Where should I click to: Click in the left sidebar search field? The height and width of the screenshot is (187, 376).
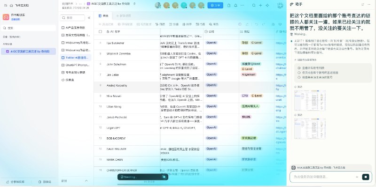coord(28,28)
